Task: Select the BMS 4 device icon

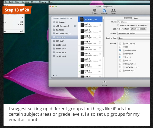Action: pos(82,43)
